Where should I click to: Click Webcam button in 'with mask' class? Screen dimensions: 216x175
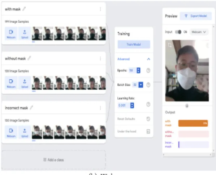(x=11, y=34)
